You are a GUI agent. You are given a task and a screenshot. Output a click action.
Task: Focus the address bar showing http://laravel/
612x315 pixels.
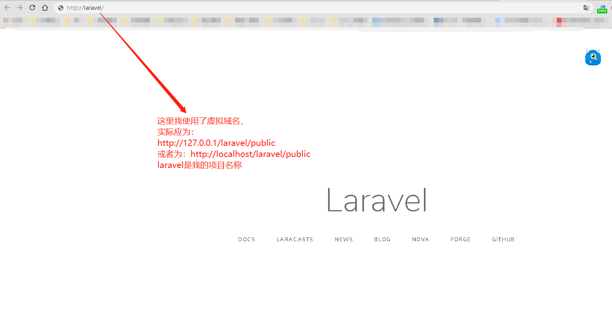coord(323,8)
